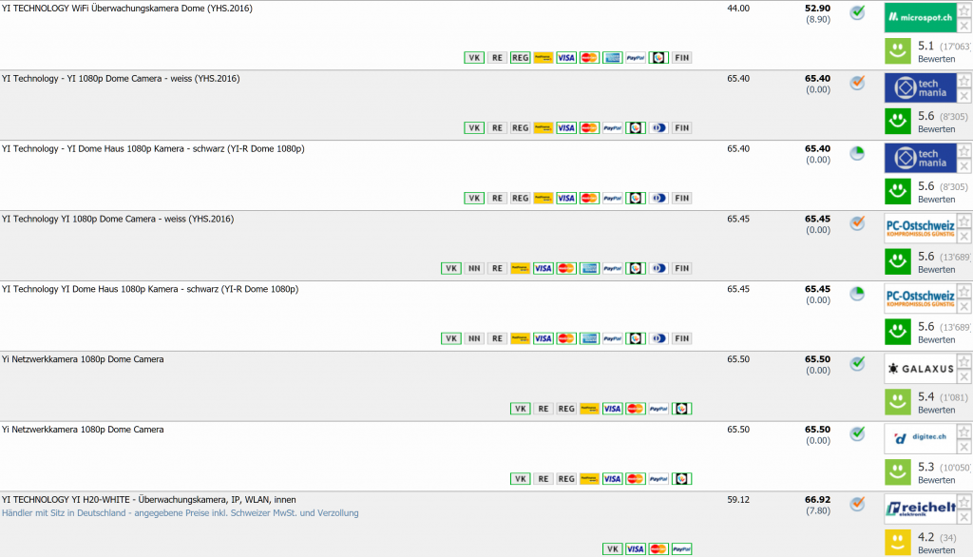Open YI TECHNOLOGY WiFi Überwachungskamera Dome product link
973x557 pixels.
(x=131, y=9)
